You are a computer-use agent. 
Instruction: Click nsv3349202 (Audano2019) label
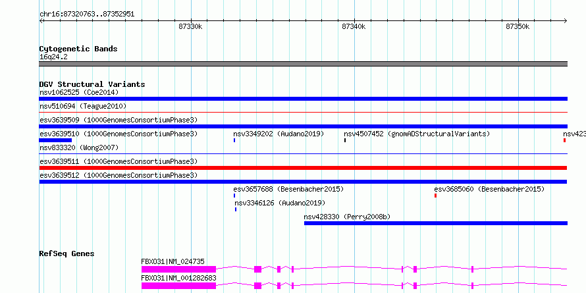coord(279,134)
